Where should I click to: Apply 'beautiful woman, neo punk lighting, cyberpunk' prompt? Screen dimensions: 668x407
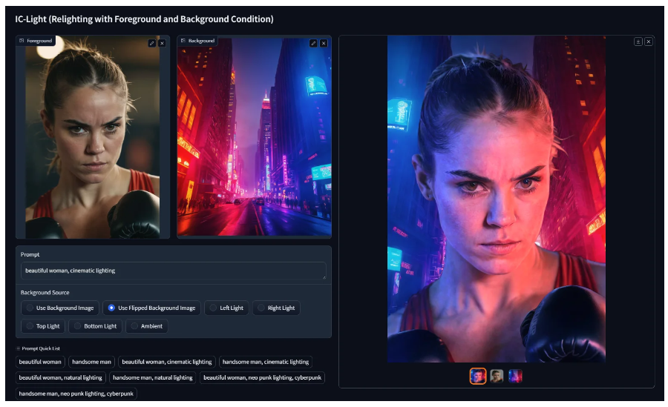(262, 377)
